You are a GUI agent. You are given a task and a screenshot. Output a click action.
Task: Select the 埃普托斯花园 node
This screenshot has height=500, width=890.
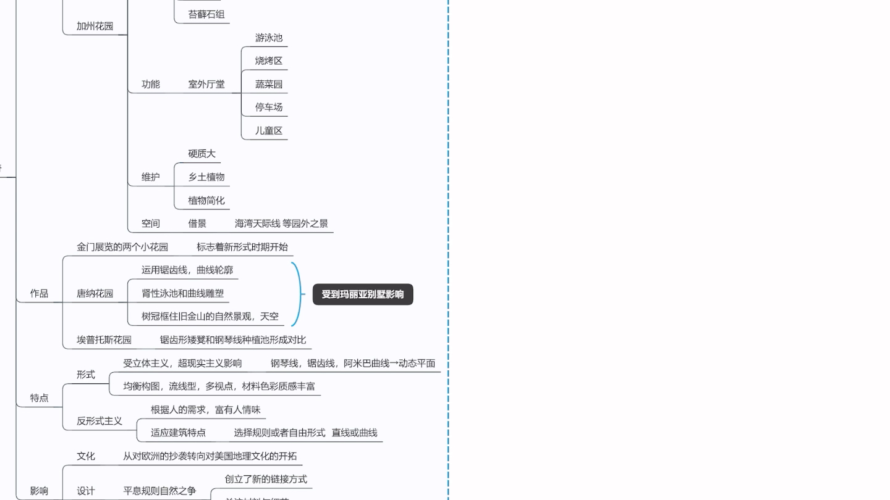point(104,340)
